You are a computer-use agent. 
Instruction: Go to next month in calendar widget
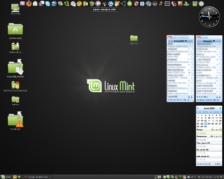[x=220, y=108]
